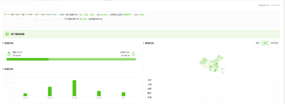Click the green 资深中产 text in the summary
The image size is (285, 104).
[x=128, y=15]
